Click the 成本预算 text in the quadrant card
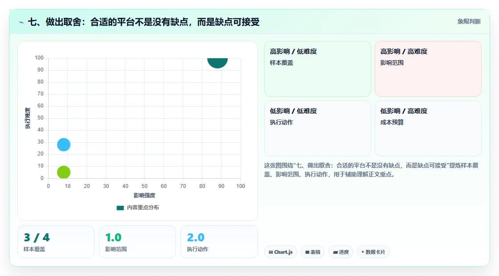Image resolution: width=499 pixels, height=276 pixels. (392, 122)
